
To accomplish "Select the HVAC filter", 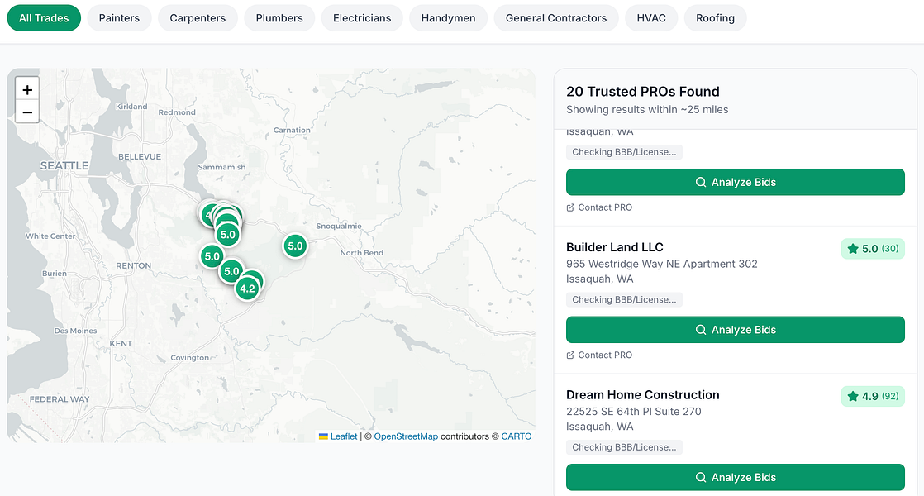I will pos(651,18).
